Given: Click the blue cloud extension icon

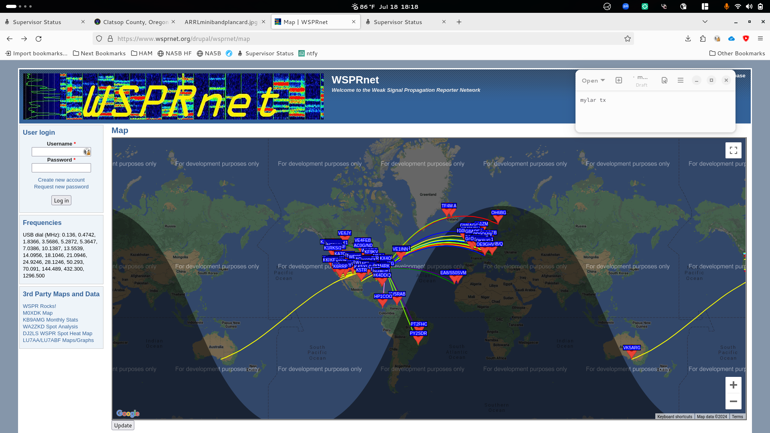Looking at the screenshot, I should pyautogui.click(x=731, y=38).
